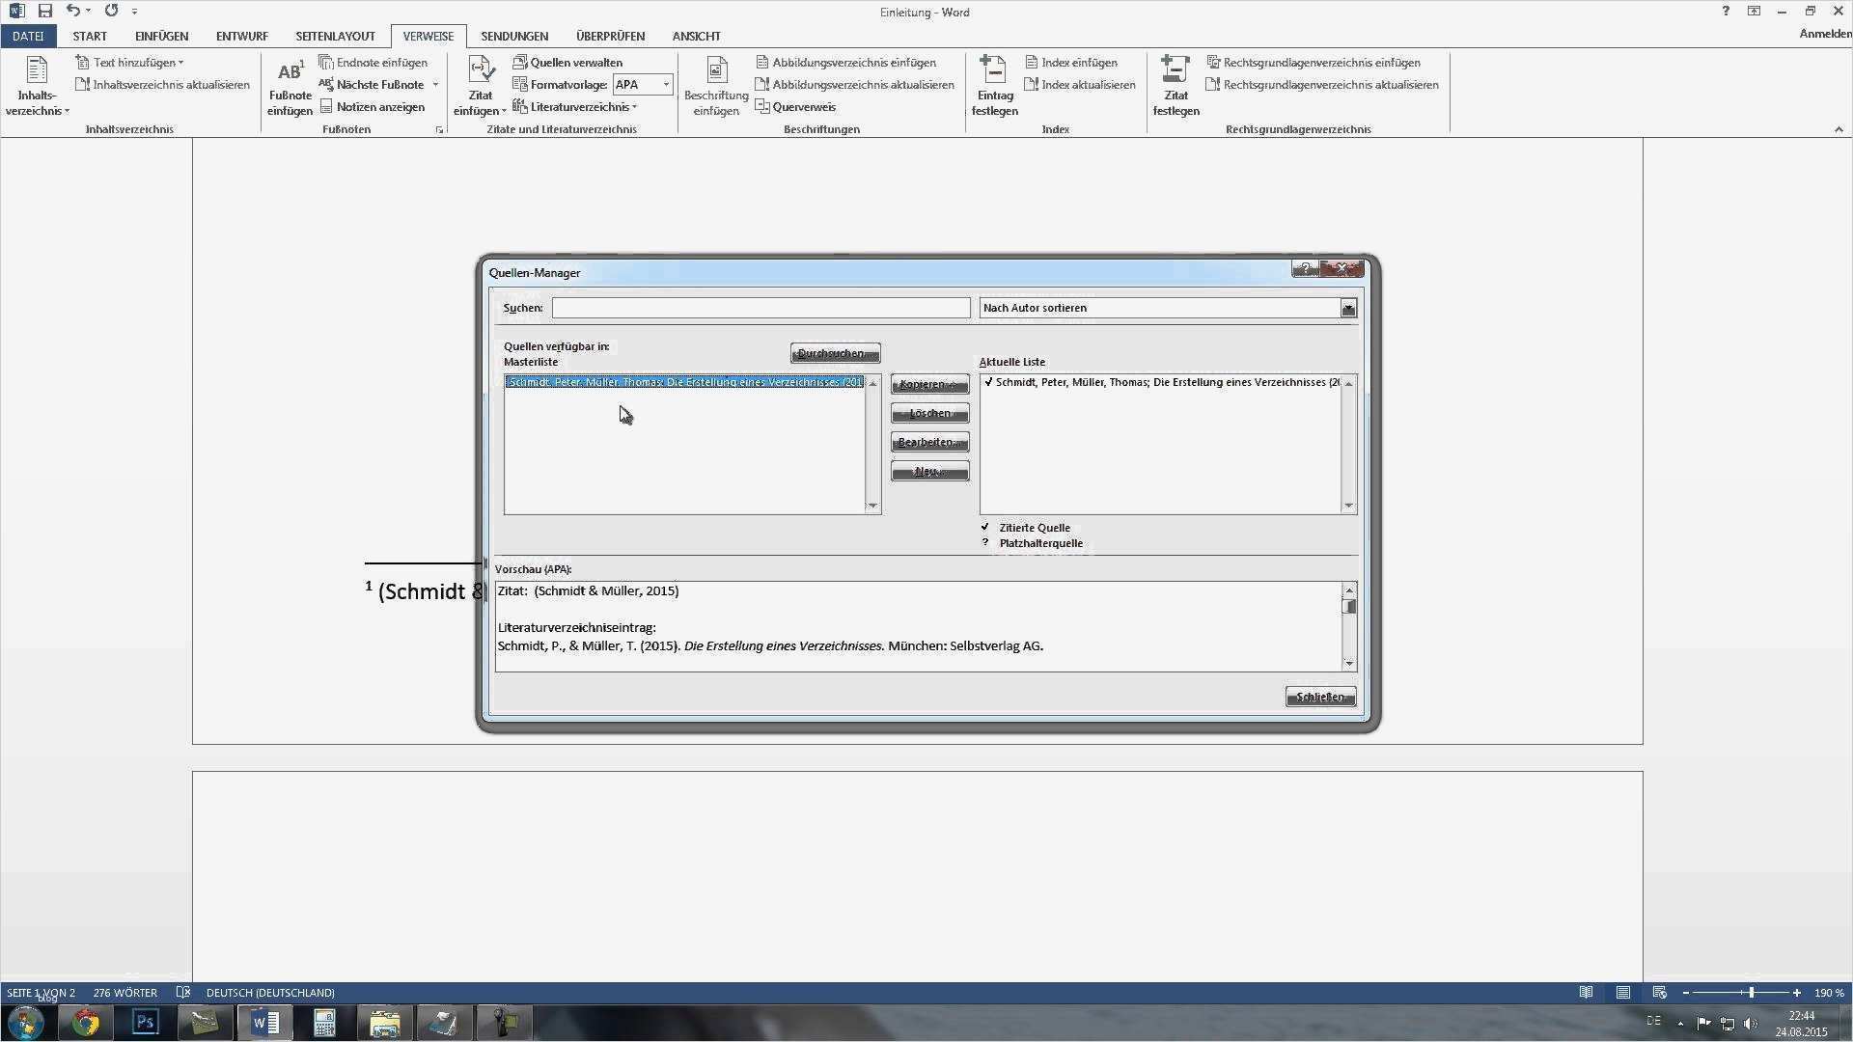
Task: Click Schließen to close Quellen-Manager
Action: 1319,696
